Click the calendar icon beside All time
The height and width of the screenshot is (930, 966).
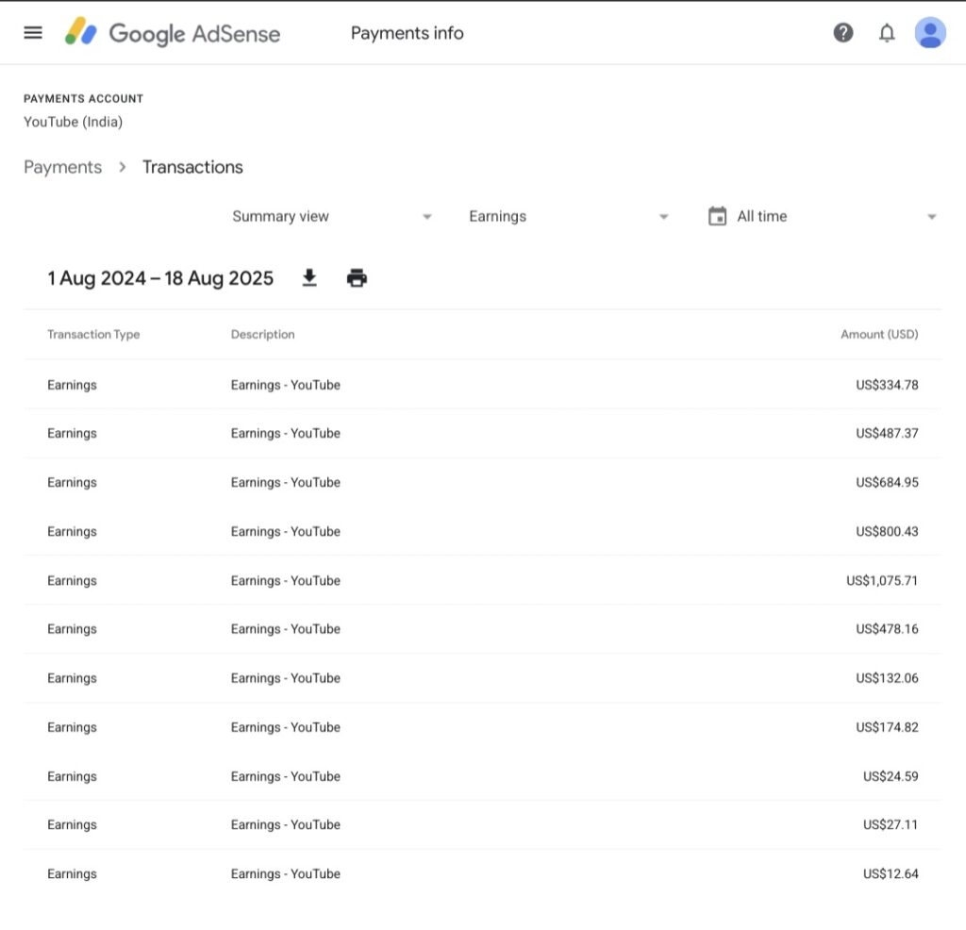[718, 216]
